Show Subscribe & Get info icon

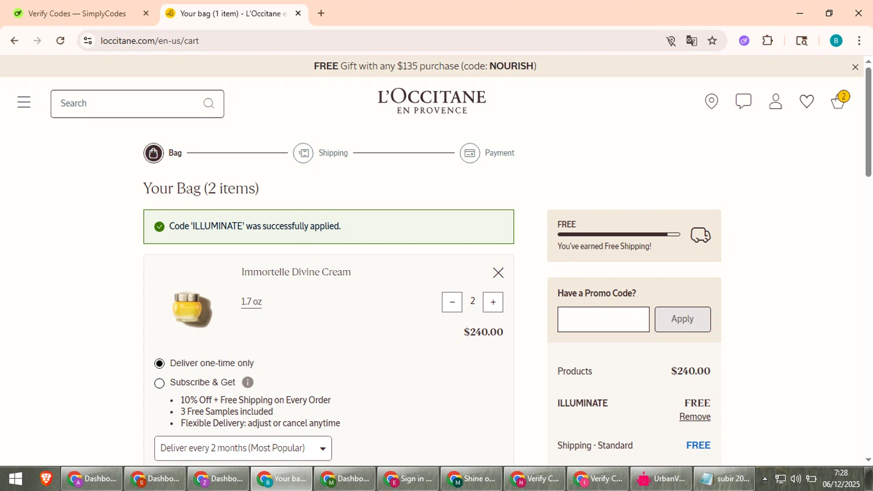(x=247, y=383)
